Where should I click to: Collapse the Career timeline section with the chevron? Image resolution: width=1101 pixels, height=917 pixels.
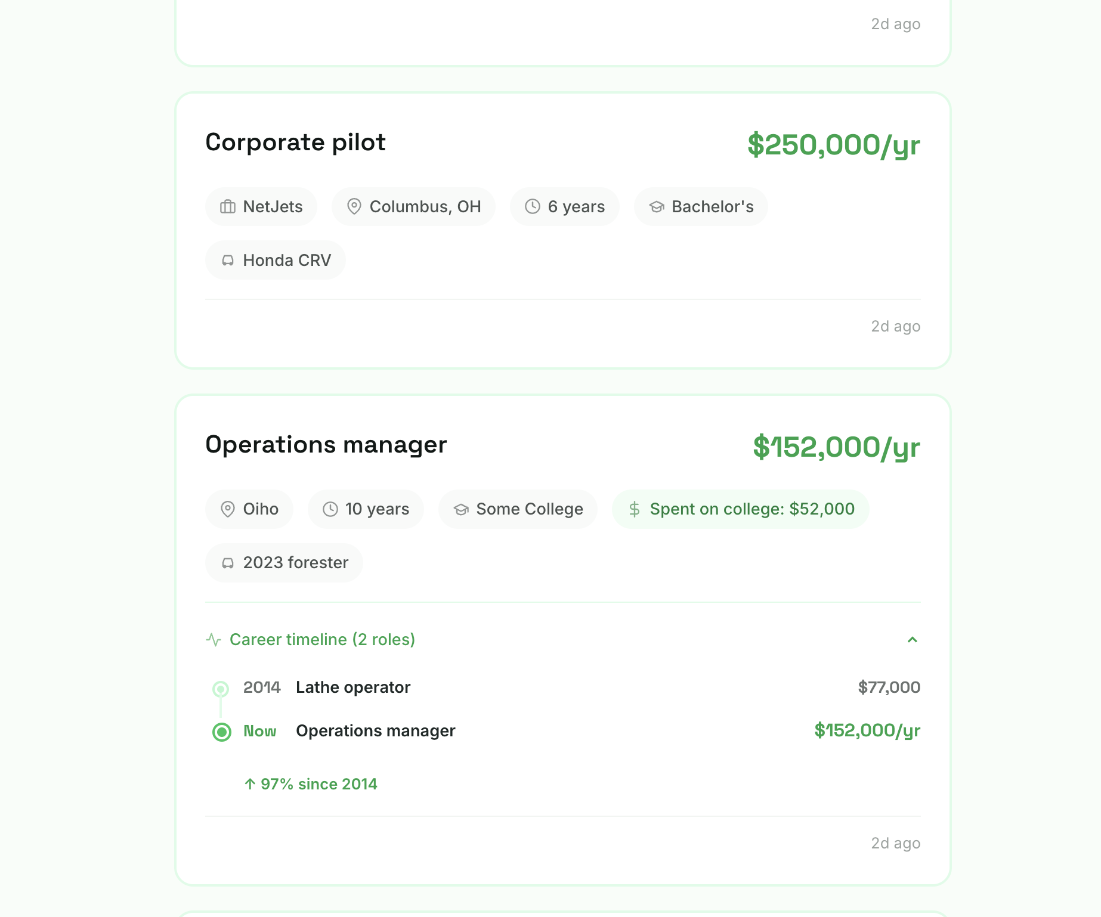(912, 640)
